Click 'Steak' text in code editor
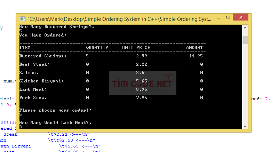 (10, 134)
